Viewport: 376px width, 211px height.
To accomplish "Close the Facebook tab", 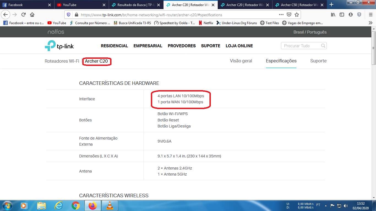I will pyautogui.click(x=50, y=5).
